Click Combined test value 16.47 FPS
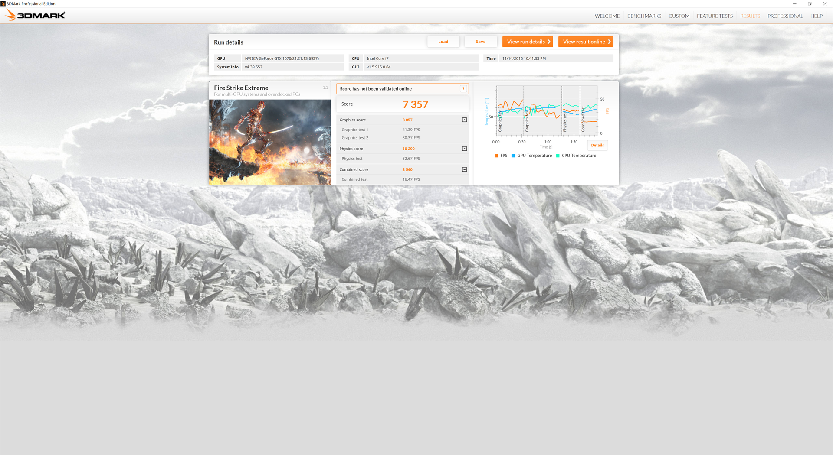Screen dimensions: 833x455 (411, 179)
